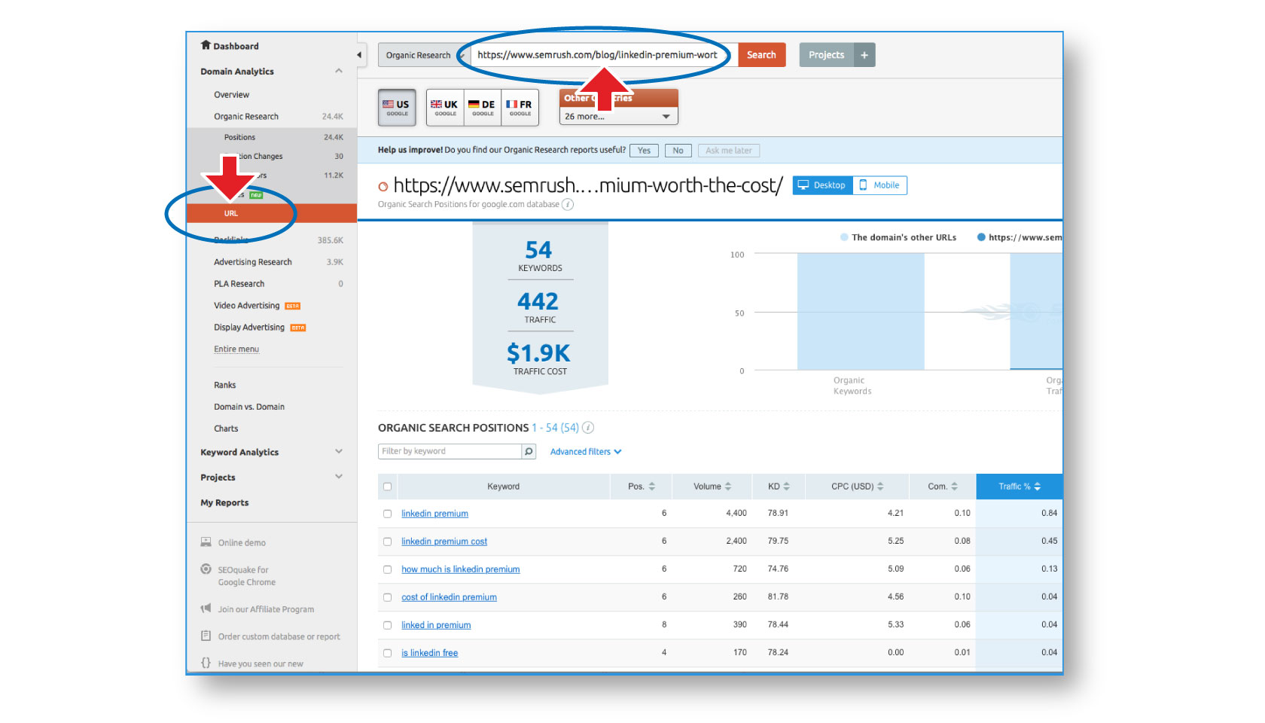Image resolution: width=1265 pixels, height=723 pixels.
Task: Check cost of linkedin premium row checkbox
Action: 387,597
